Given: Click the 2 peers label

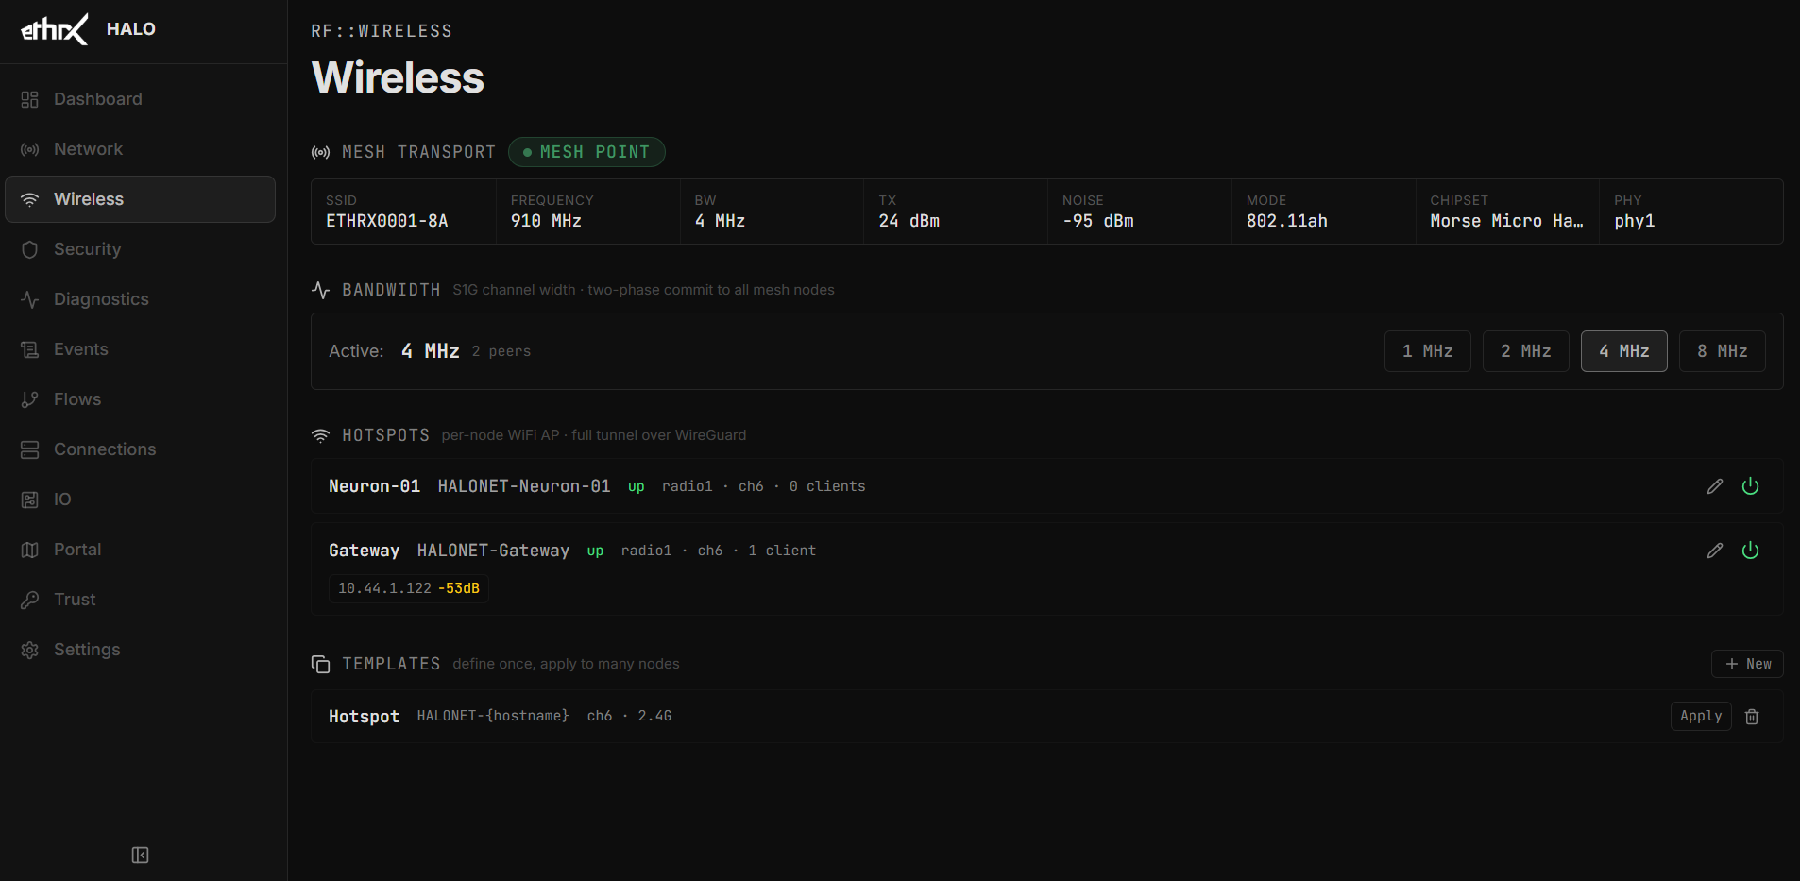Looking at the screenshot, I should coord(501,351).
